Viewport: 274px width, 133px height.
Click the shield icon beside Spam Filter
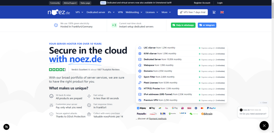[140, 77]
